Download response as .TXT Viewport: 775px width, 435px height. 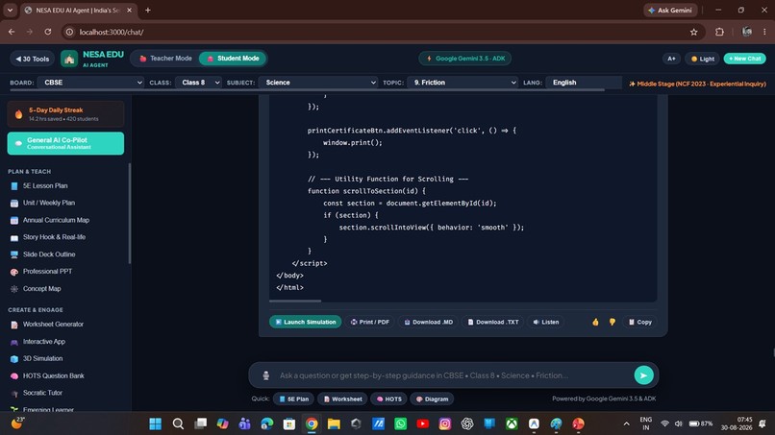[x=492, y=322]
